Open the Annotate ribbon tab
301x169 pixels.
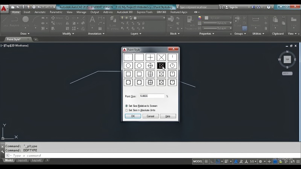pyautogui.click(x=40, y=12)
